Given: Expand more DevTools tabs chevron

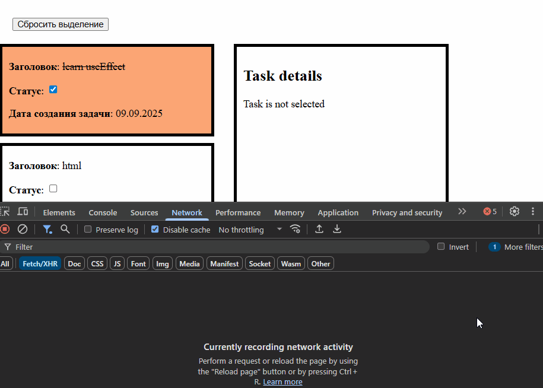Looking at the screenshot, I should click(462, 212).
